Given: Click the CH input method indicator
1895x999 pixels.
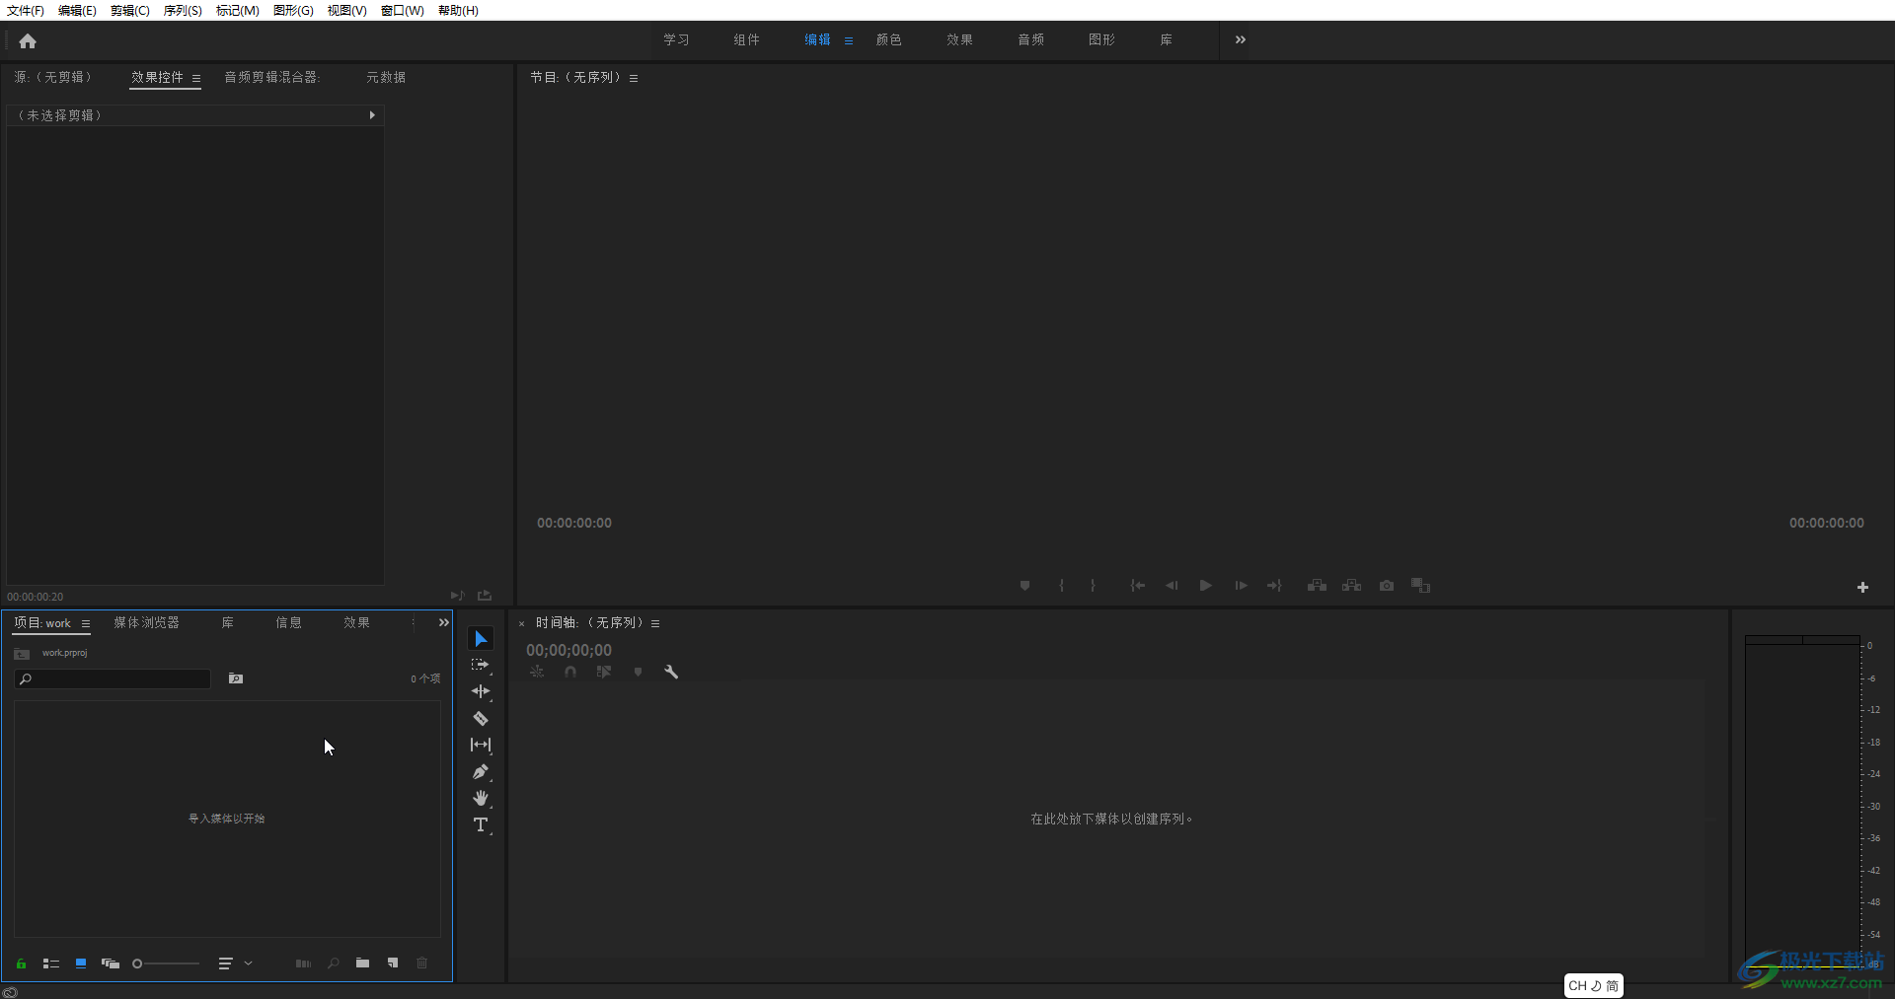Looking at the screenshot, I should pyautogui.click(x=1594, y=985).
